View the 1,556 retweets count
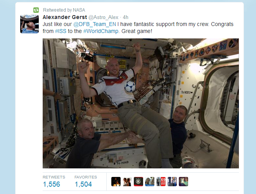 click(52, 184)
